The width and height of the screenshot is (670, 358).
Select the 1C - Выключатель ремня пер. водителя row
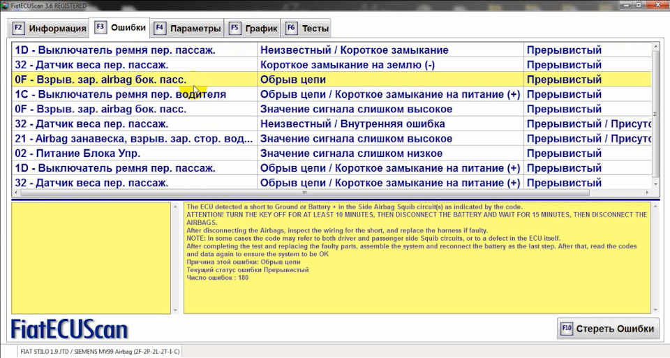[332, 94]
